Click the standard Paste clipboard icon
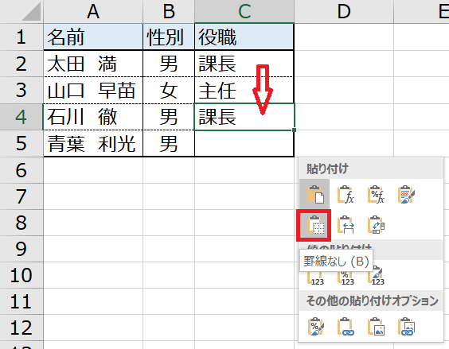Viewport: 449px width, 349px height. (x=314, y=194)
